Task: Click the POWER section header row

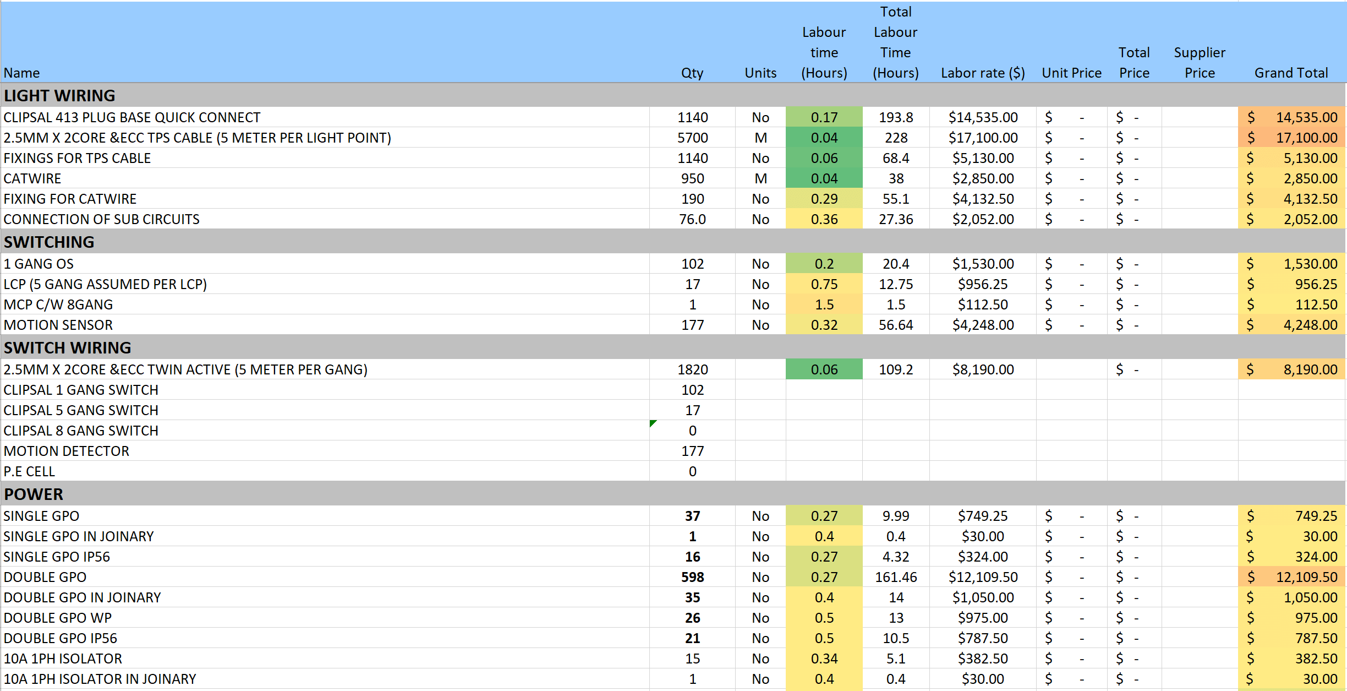Action: click(x=34, y=494)
